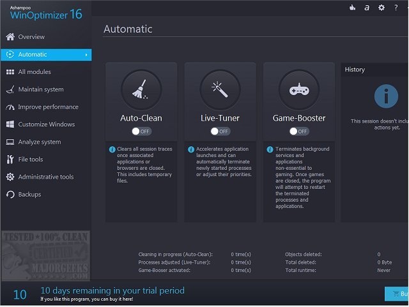Open Customize Windows section
This screenshot has width=409, height=307.
coord(46,124)
